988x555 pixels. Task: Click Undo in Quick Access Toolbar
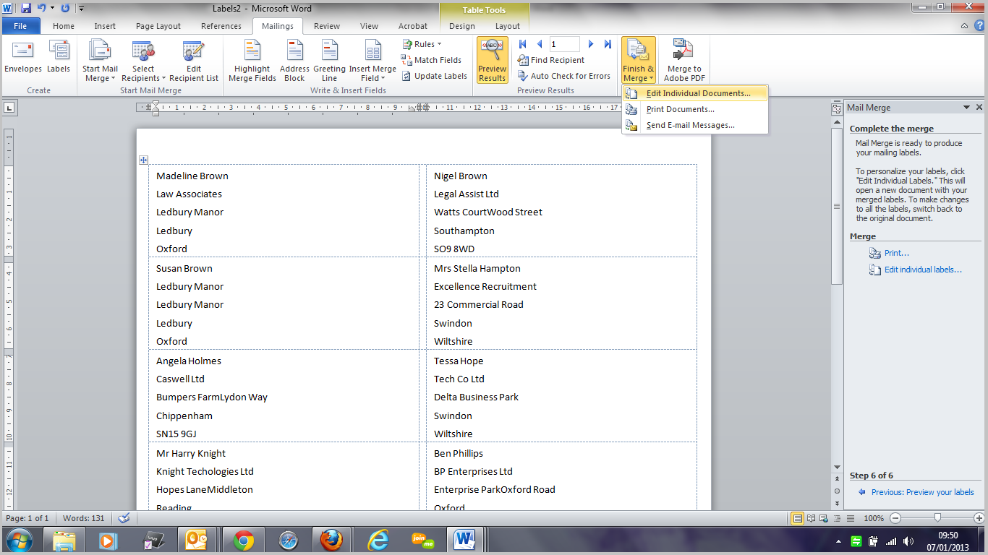pyautogui.click(x=41, y=8)
